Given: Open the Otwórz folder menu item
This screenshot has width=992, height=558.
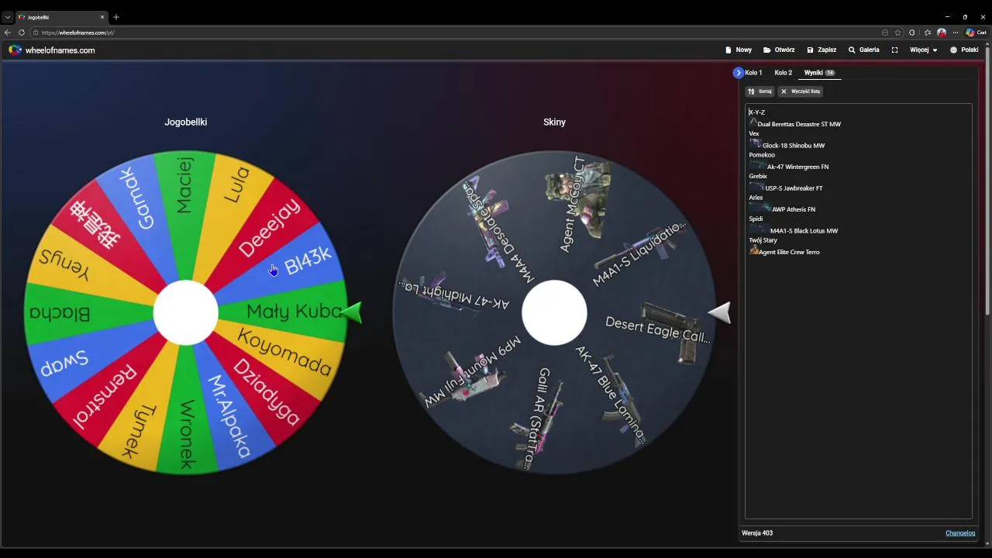Looking at the screenshot, I should (x=779, y=50).
